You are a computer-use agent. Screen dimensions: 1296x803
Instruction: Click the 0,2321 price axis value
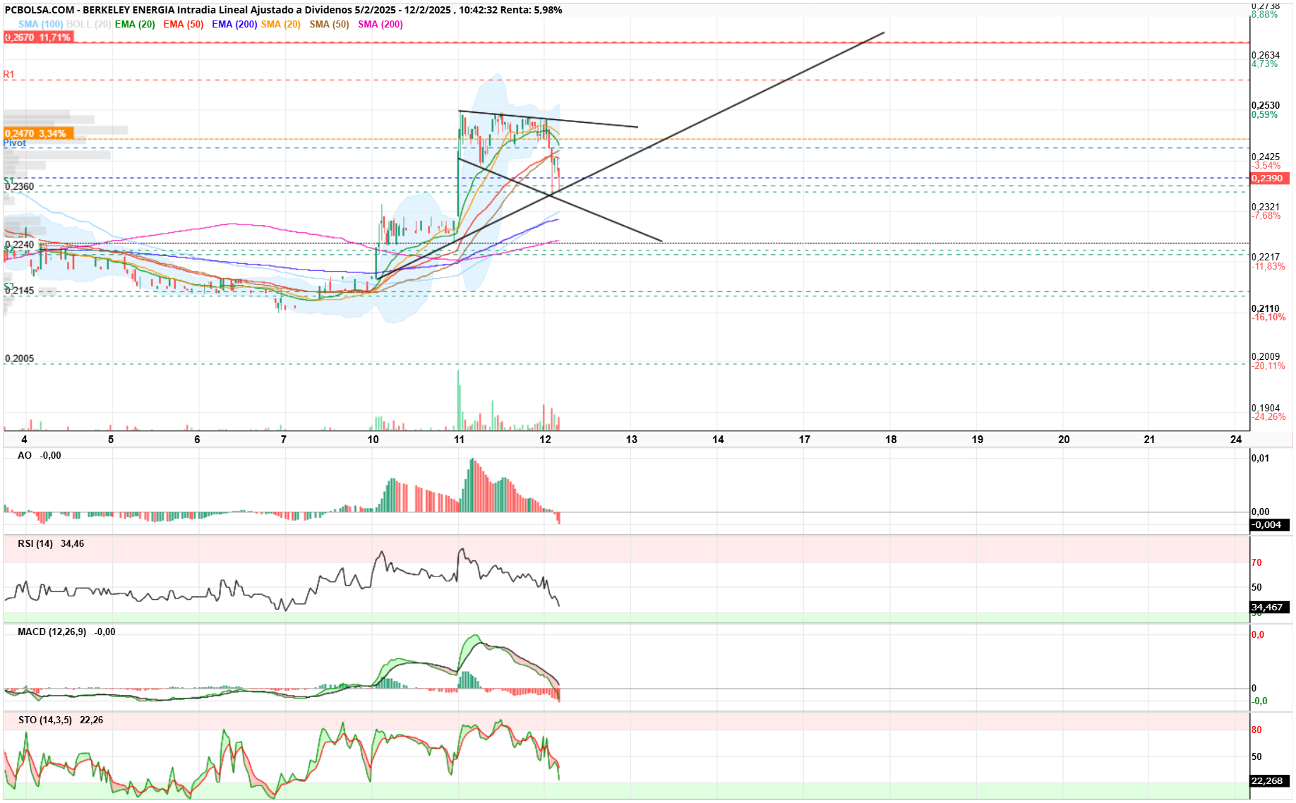1266,207
